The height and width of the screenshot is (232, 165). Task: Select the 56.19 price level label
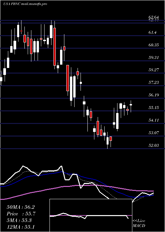click(154, 95)
